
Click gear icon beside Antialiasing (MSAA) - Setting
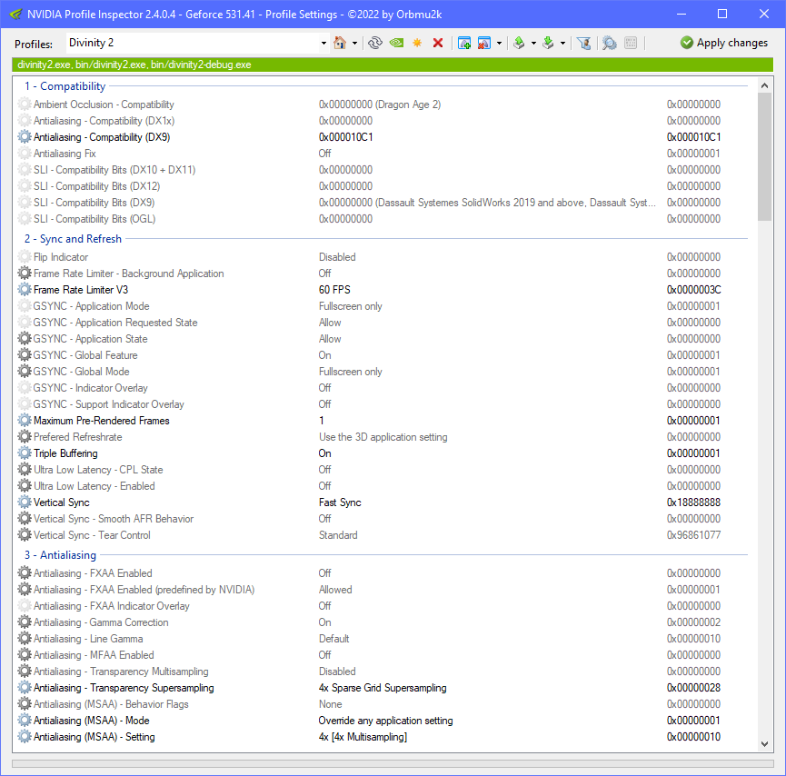coord(25,737)
